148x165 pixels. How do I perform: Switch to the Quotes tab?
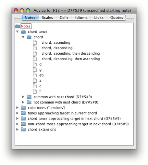pyautogui.click(x=116, y=18)
